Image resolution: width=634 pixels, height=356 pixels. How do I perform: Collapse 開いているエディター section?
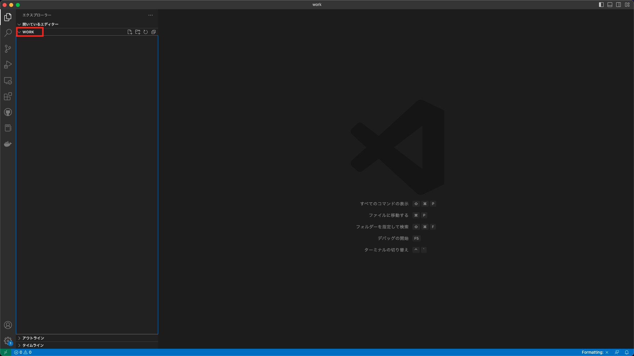19,24
